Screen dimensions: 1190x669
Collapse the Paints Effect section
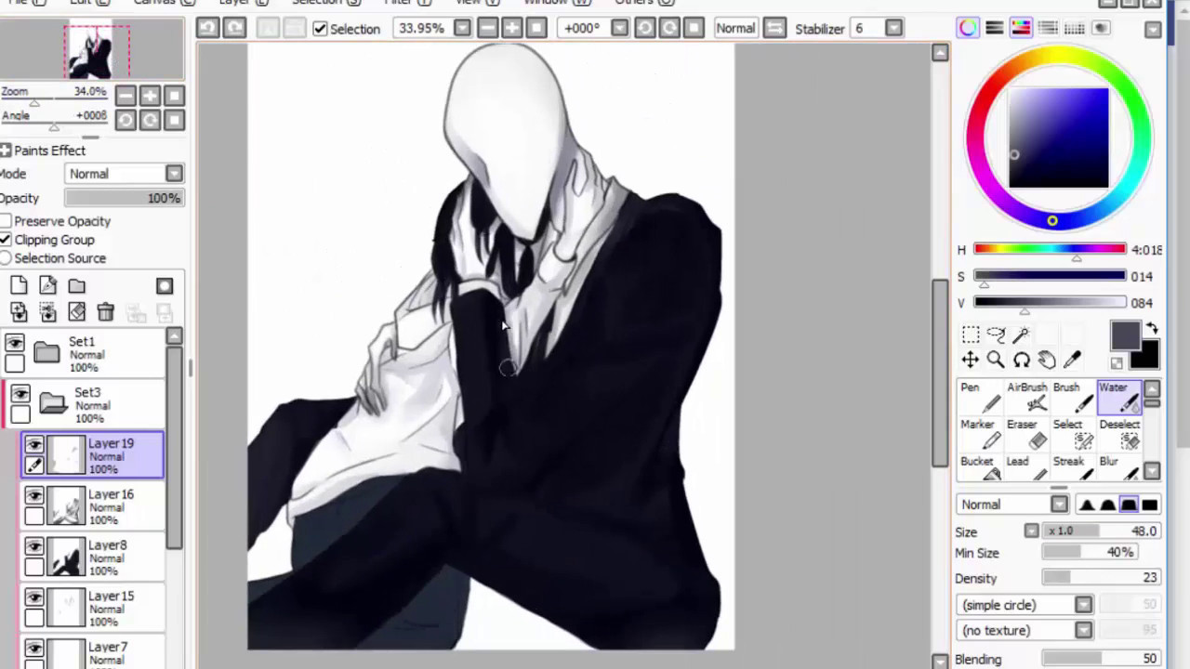click(6, 151)
